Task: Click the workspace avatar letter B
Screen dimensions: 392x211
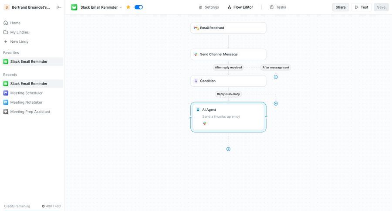Action: [7, 7]
